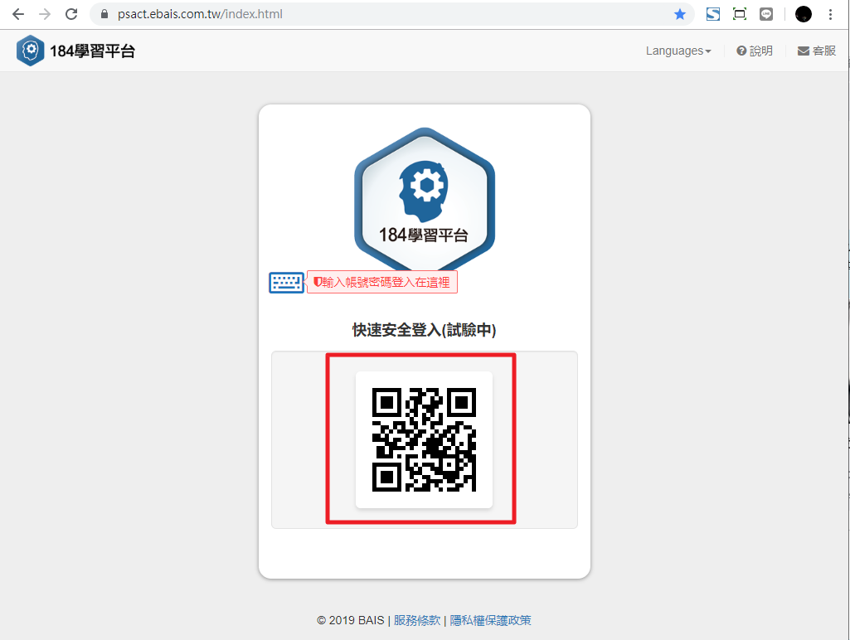Image resolution: width=850 pixels, height=640 pixels.
Task: Click the QR code image
Action: 424,439
